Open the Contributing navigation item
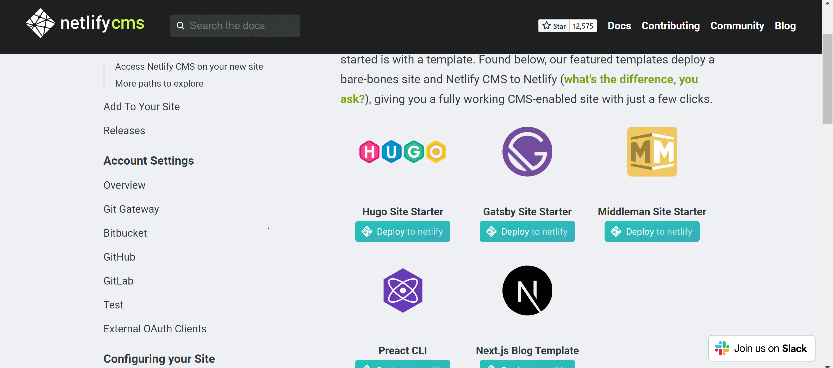 [670, 26]
